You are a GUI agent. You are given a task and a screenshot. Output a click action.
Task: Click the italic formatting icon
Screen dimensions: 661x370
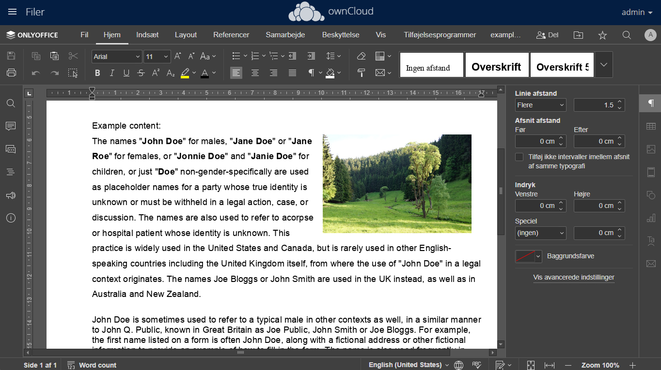pyautogui.click(x=112, y=73)
